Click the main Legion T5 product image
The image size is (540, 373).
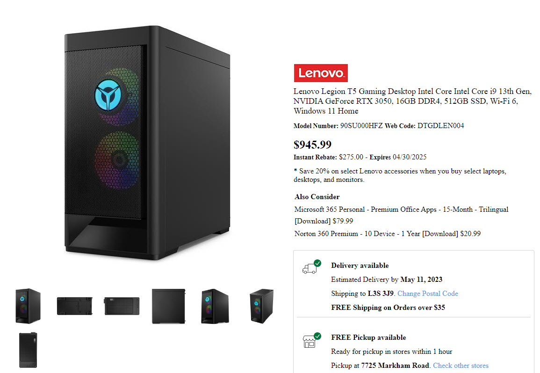[147, 142]
